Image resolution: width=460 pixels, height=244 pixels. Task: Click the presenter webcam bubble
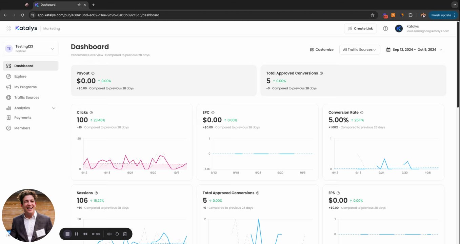pyautogui.click(x=28, y=216)
